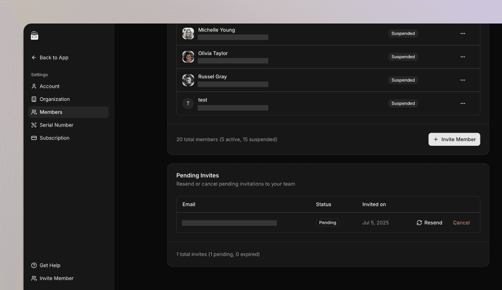This screenshot has width=502, height=290.
Task: Open Organization settings page
Action: (x=54, y=99)
